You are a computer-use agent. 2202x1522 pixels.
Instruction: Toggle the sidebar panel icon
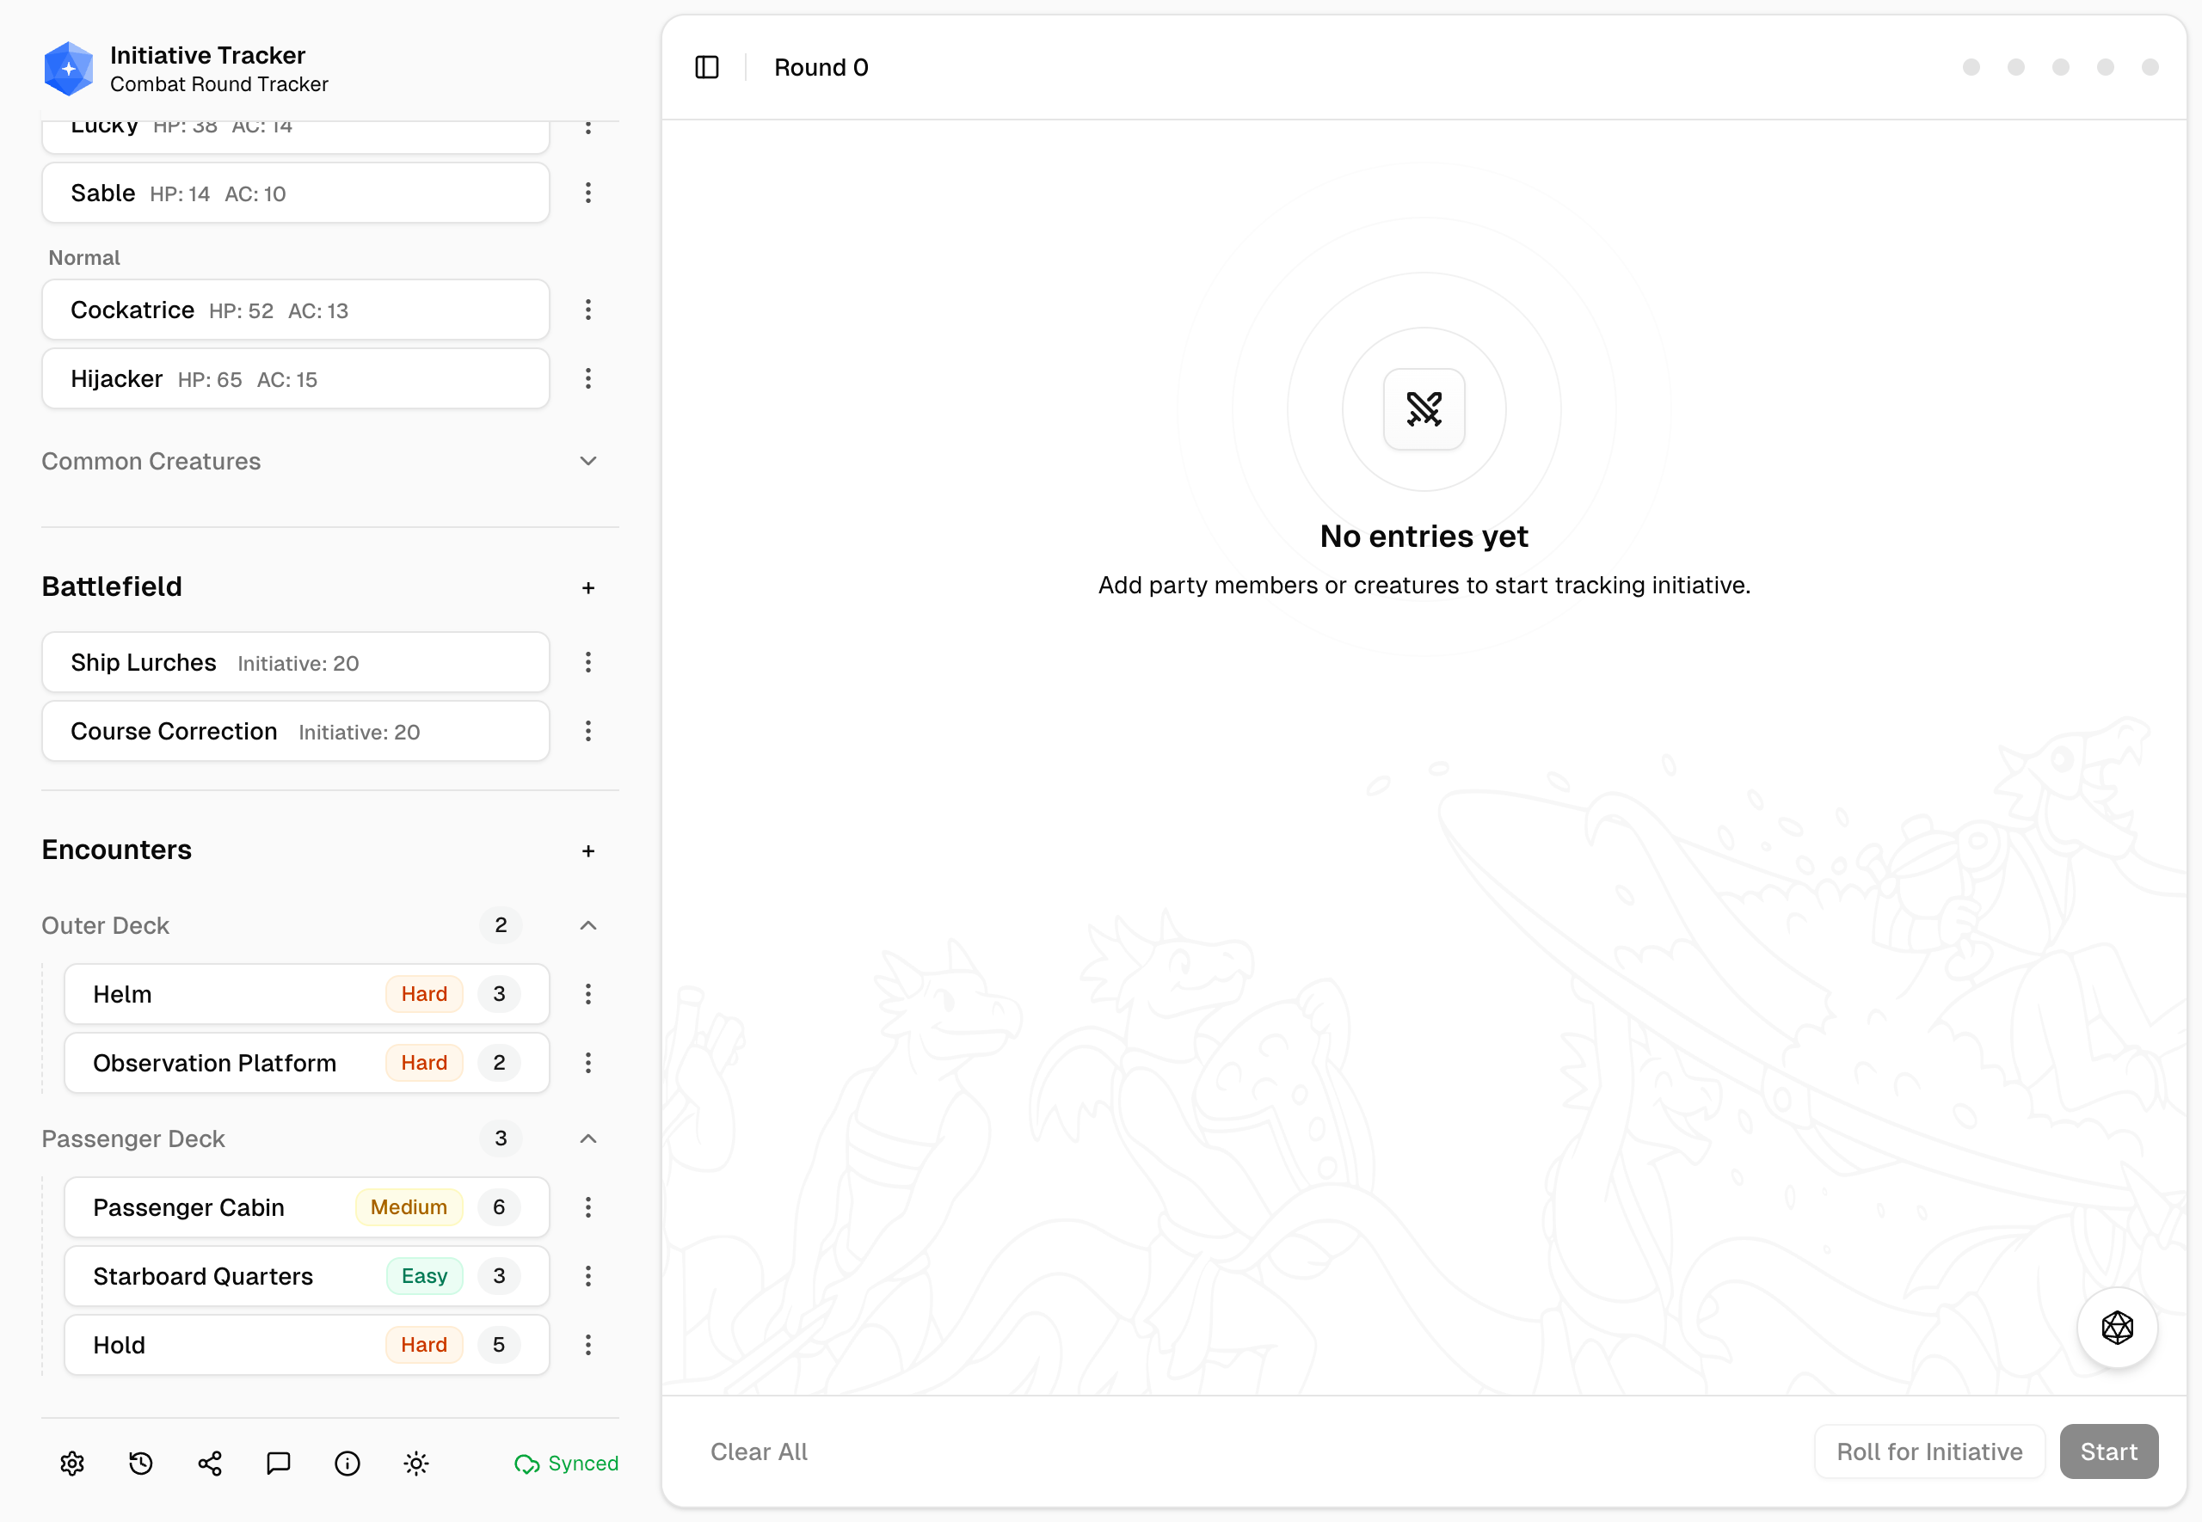707,67
